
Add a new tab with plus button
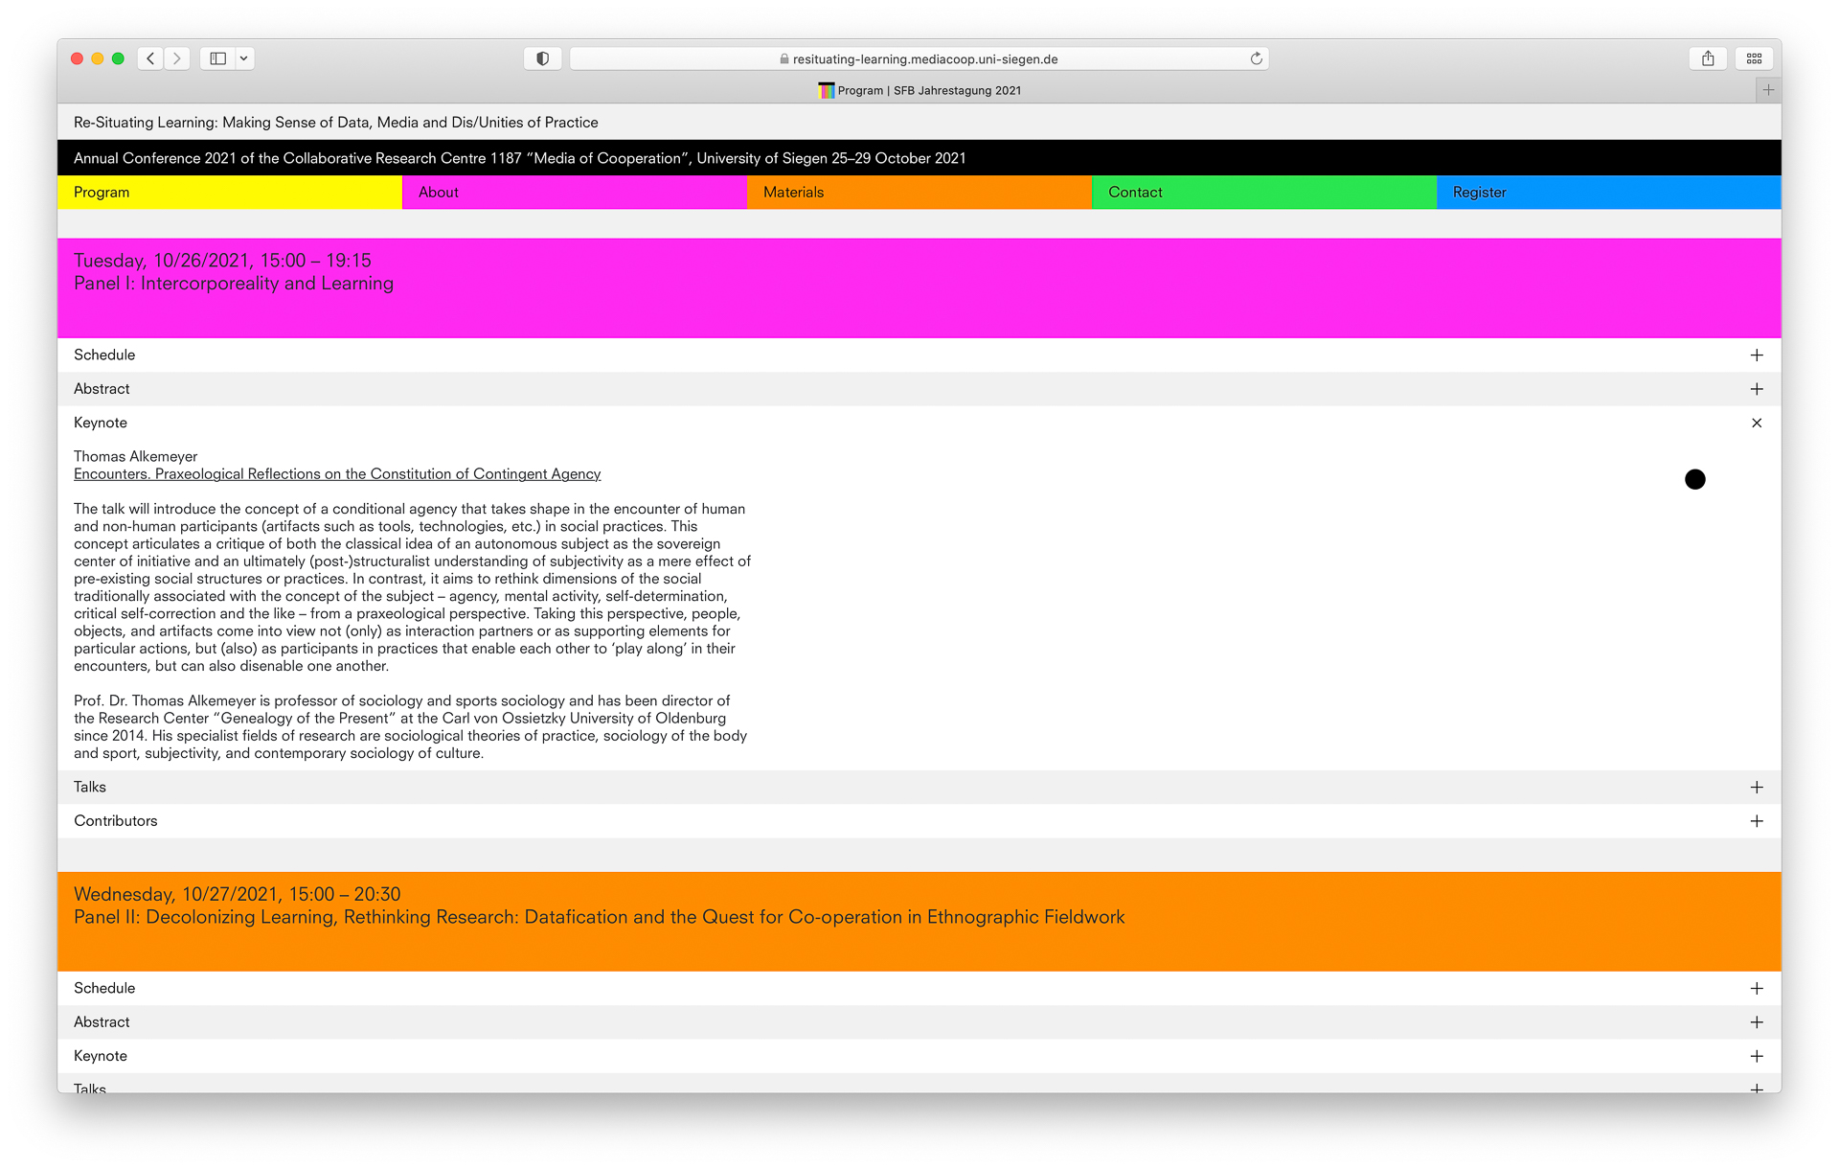(x=1768, y=90)
